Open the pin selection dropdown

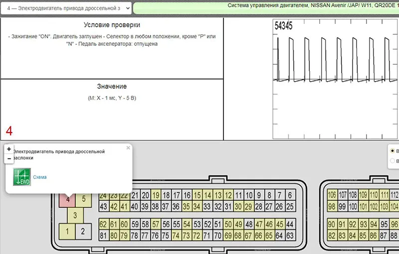click(66, 8)
